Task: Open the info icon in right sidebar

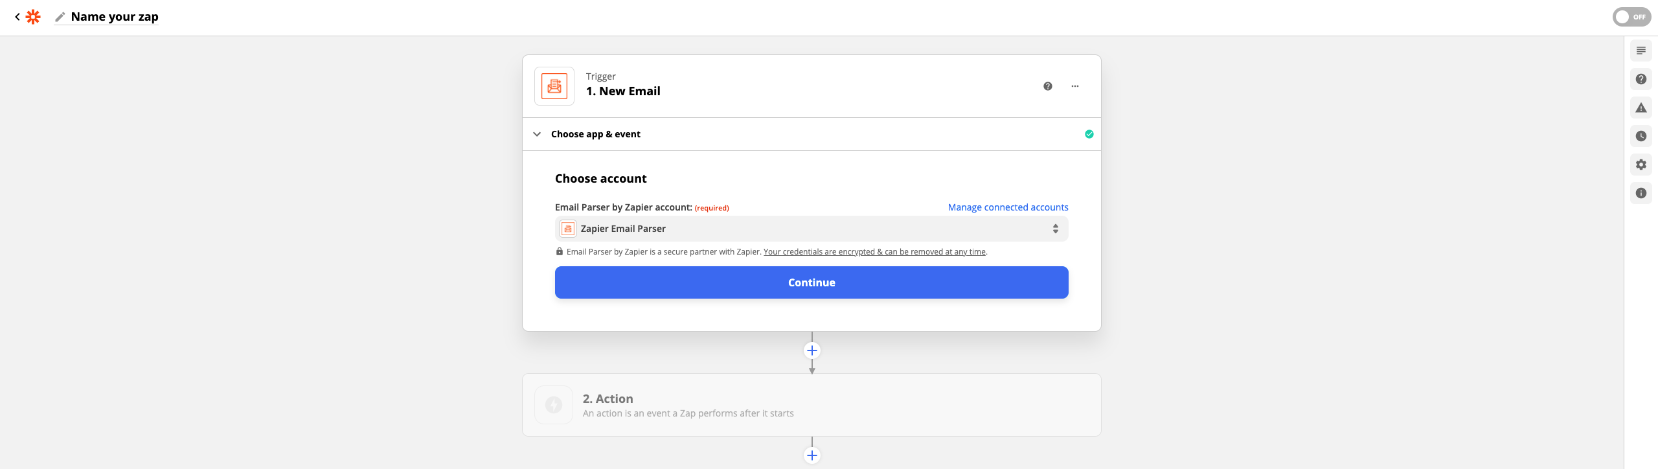Action: (1641, 193)
